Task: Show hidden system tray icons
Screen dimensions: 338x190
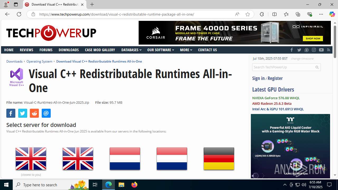Action: [285, 185]
